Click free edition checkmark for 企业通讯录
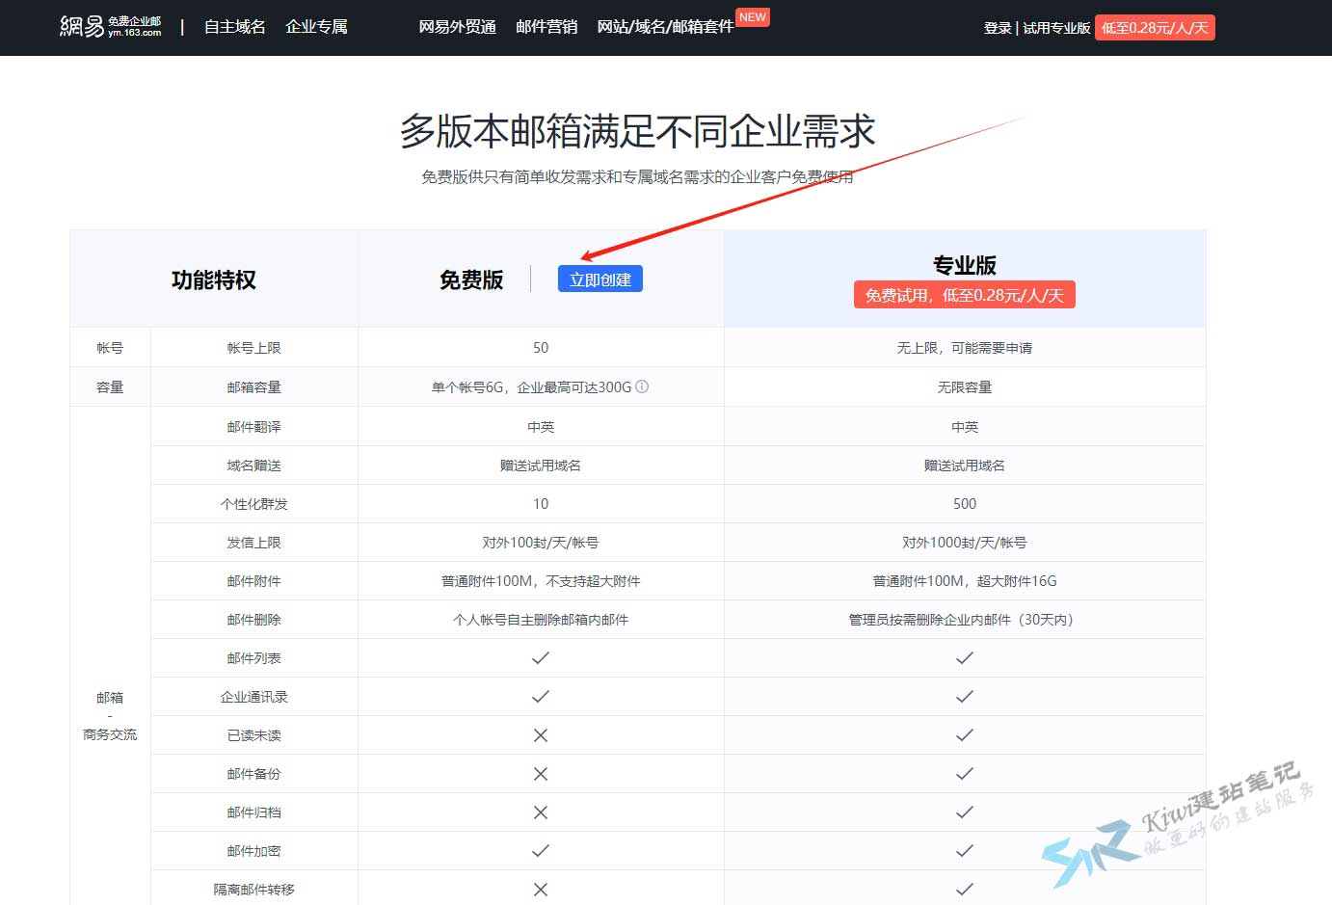1332x905 pixels. pos(541,696)
